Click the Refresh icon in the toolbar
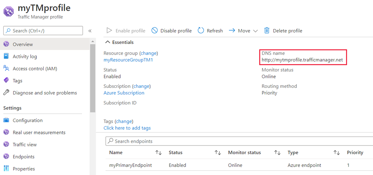 201,31
